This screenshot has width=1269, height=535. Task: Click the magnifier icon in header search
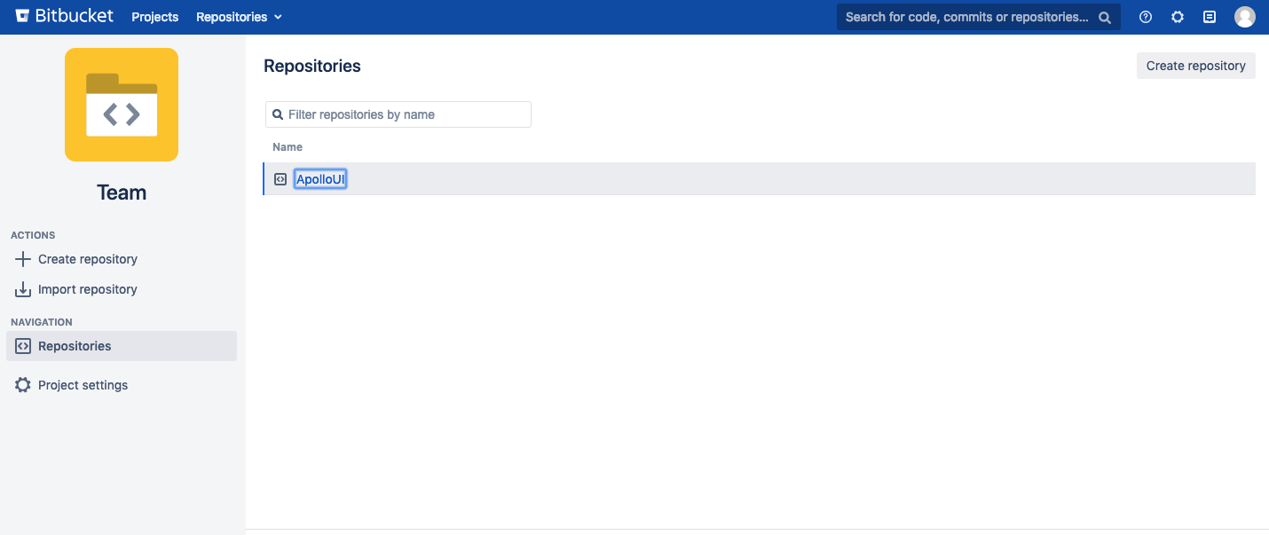[x=1105, y=17]
